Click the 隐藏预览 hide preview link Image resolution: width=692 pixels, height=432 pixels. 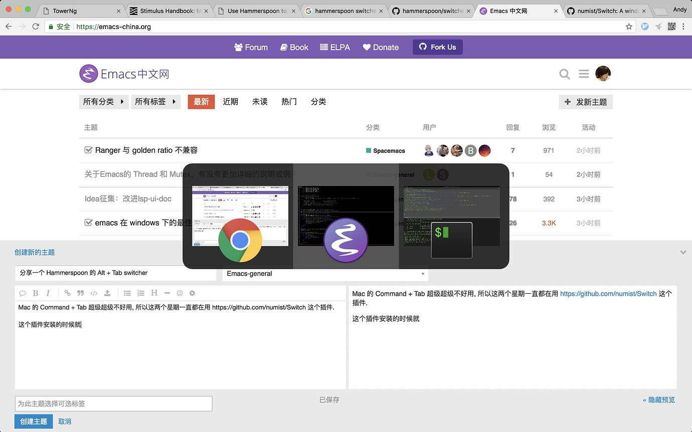click(659, 400)
